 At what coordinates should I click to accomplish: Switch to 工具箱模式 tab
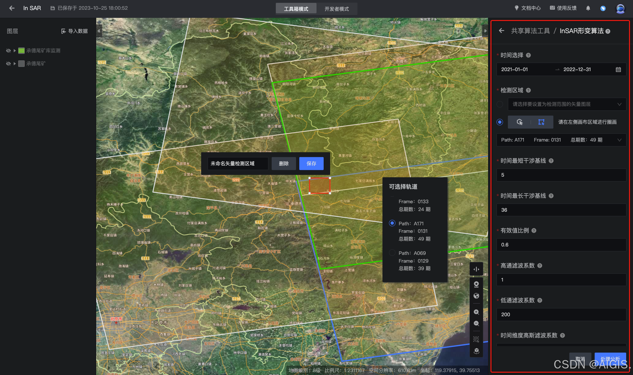pyautogui.click(x=296, y=9)
